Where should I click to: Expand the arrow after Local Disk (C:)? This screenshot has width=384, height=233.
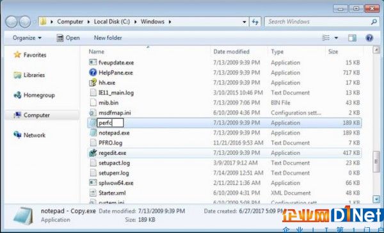pos(136,22)
